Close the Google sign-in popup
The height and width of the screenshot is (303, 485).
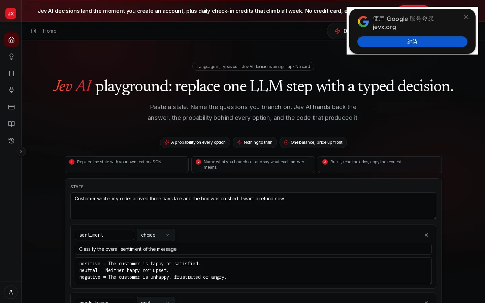[x=466, y=17]
